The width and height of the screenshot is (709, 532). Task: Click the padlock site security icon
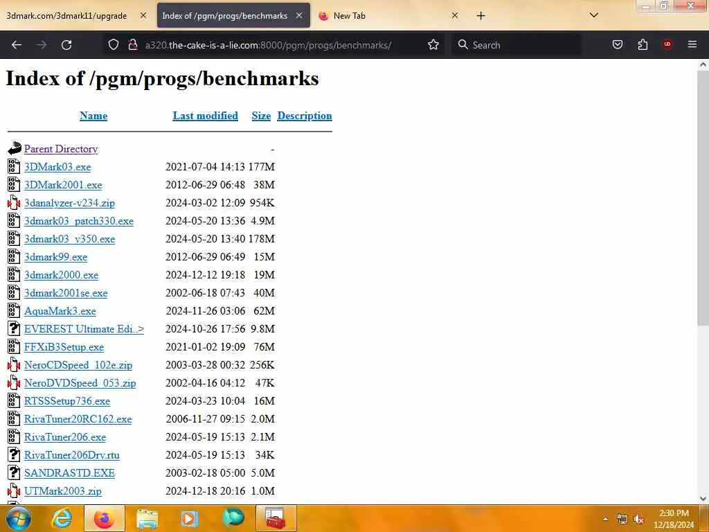tap(133, 44)
